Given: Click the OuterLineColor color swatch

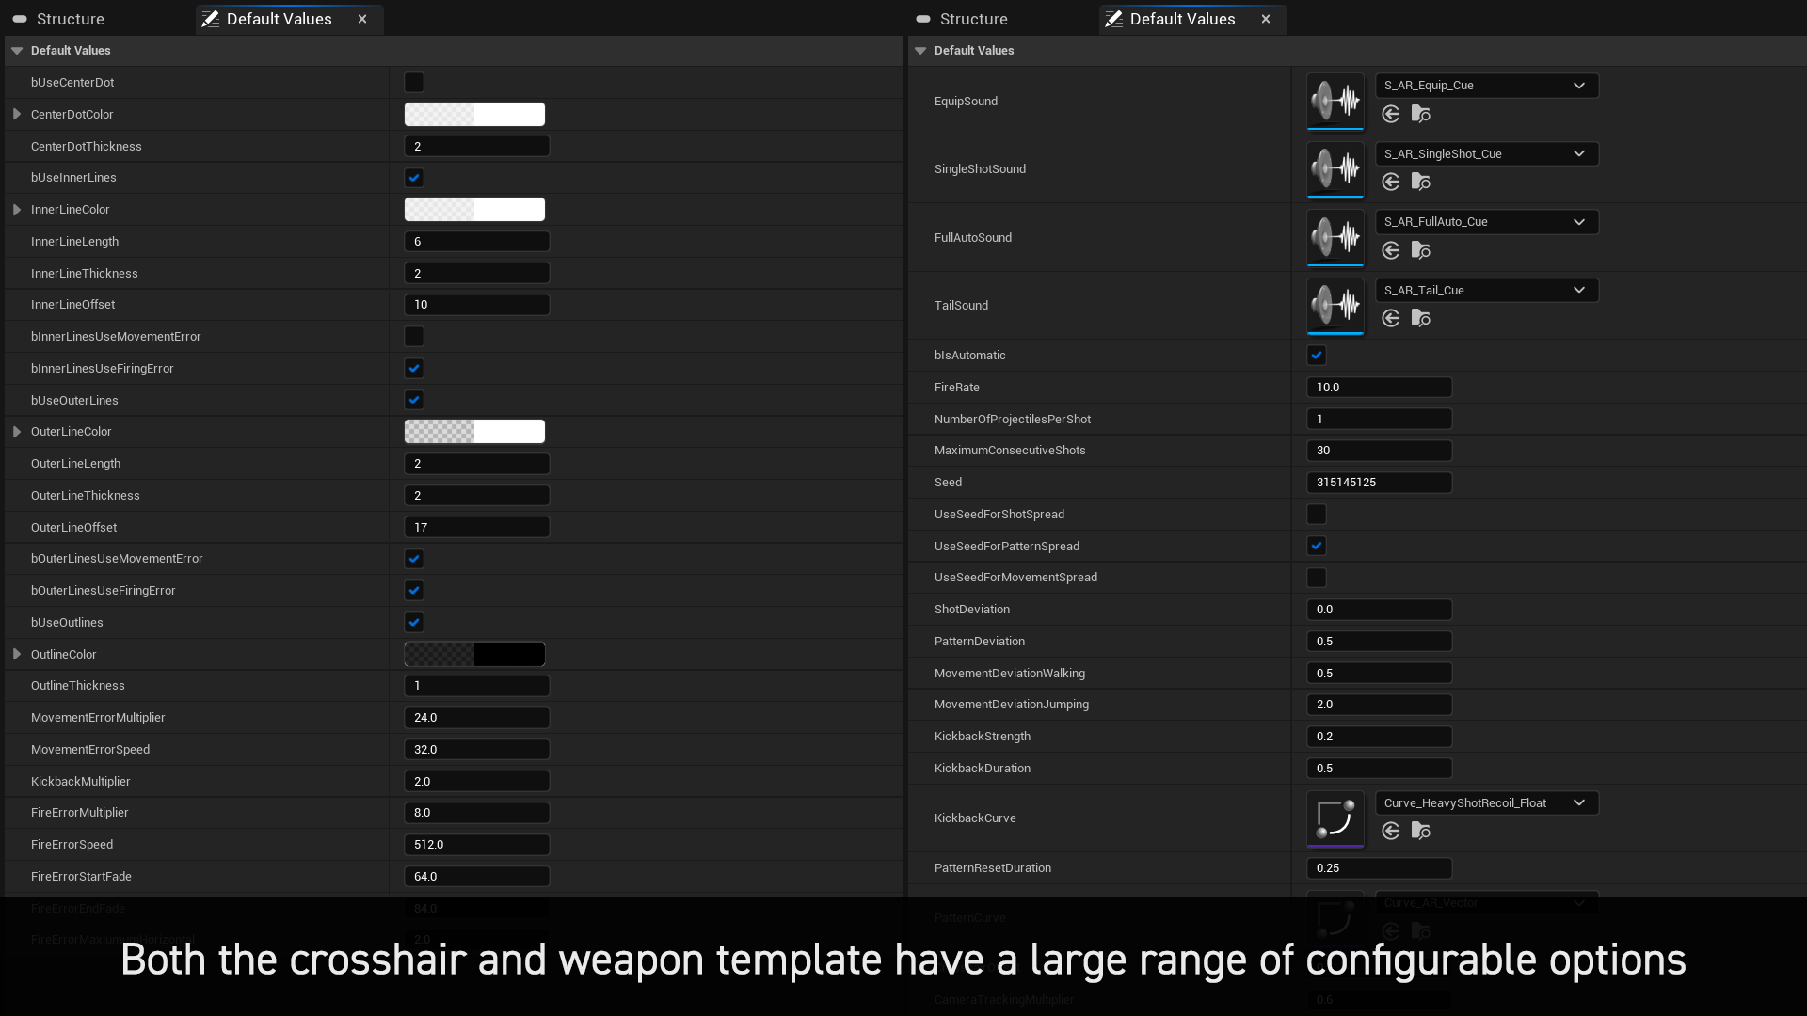Looking at the screenshot, I should tap(474, 432).
